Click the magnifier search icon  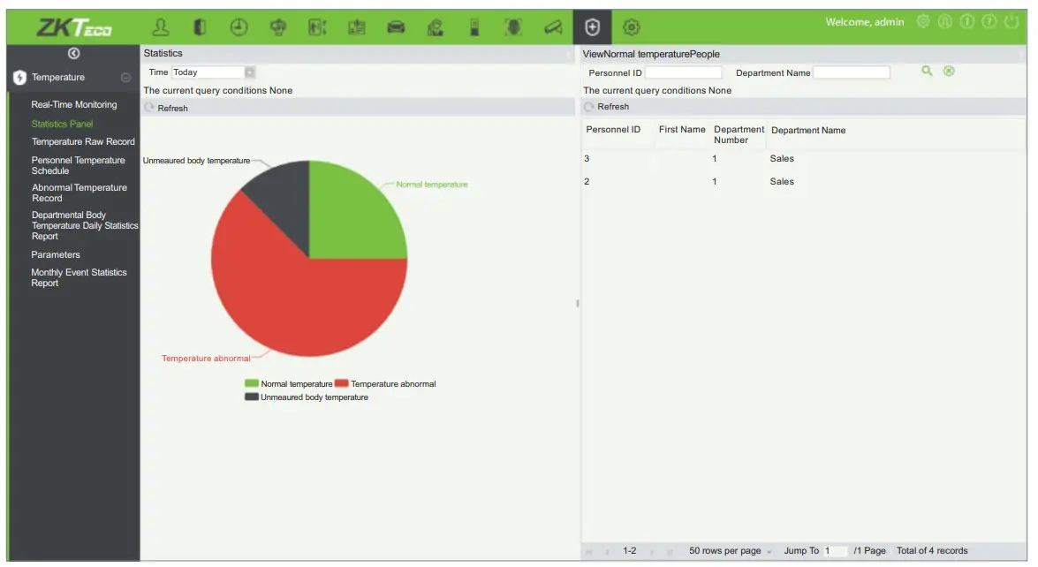927,71
